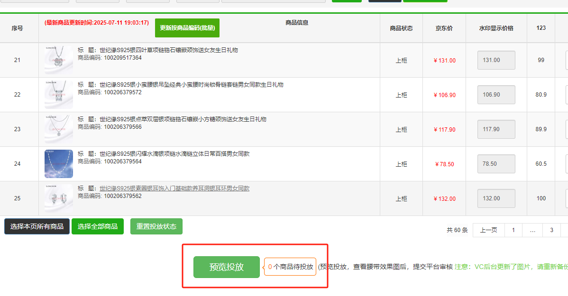
Task: Click the silver earrings thumbnail in row 25
Action: (x=59, y=198)
